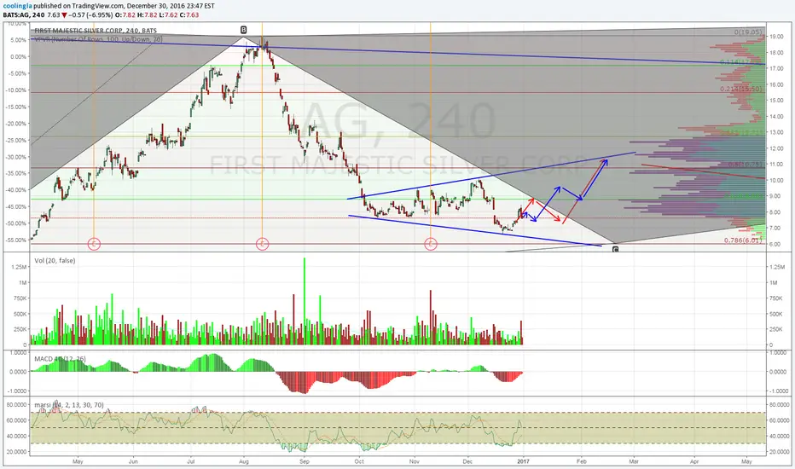The width and height of the screenshot is (795, 469).
Task: Click circled C marker on the November vertical line
Action: click(x=430, y=244)
